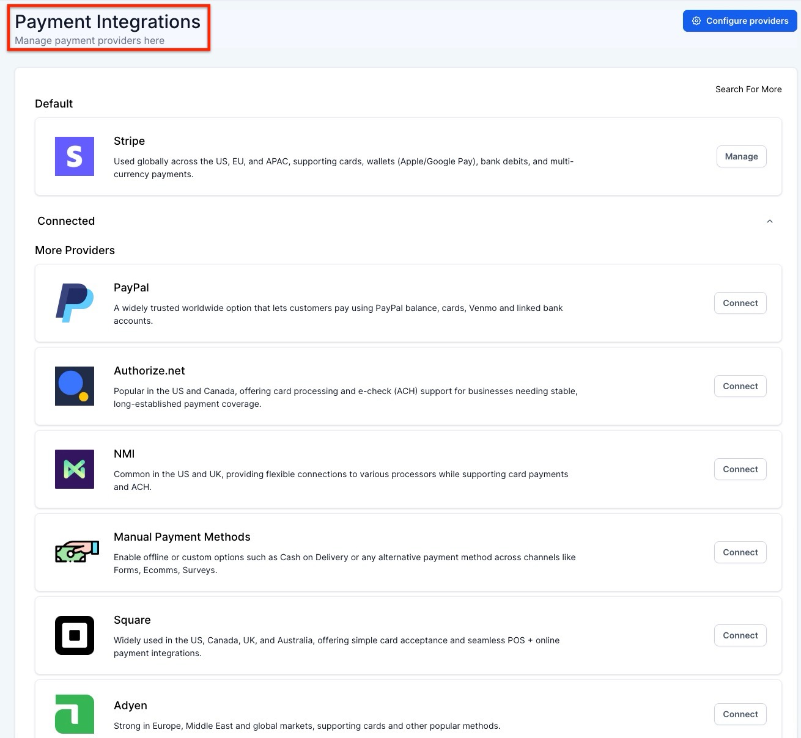Click the Square logo icon
Image resolution: width=801 pixels, height=738 pixels.
point(75,635)
